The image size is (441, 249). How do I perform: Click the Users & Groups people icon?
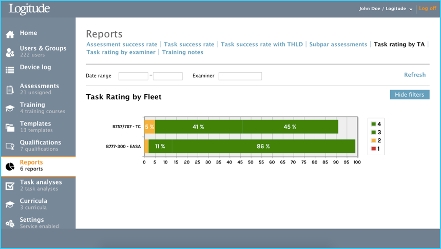point(10,52)
